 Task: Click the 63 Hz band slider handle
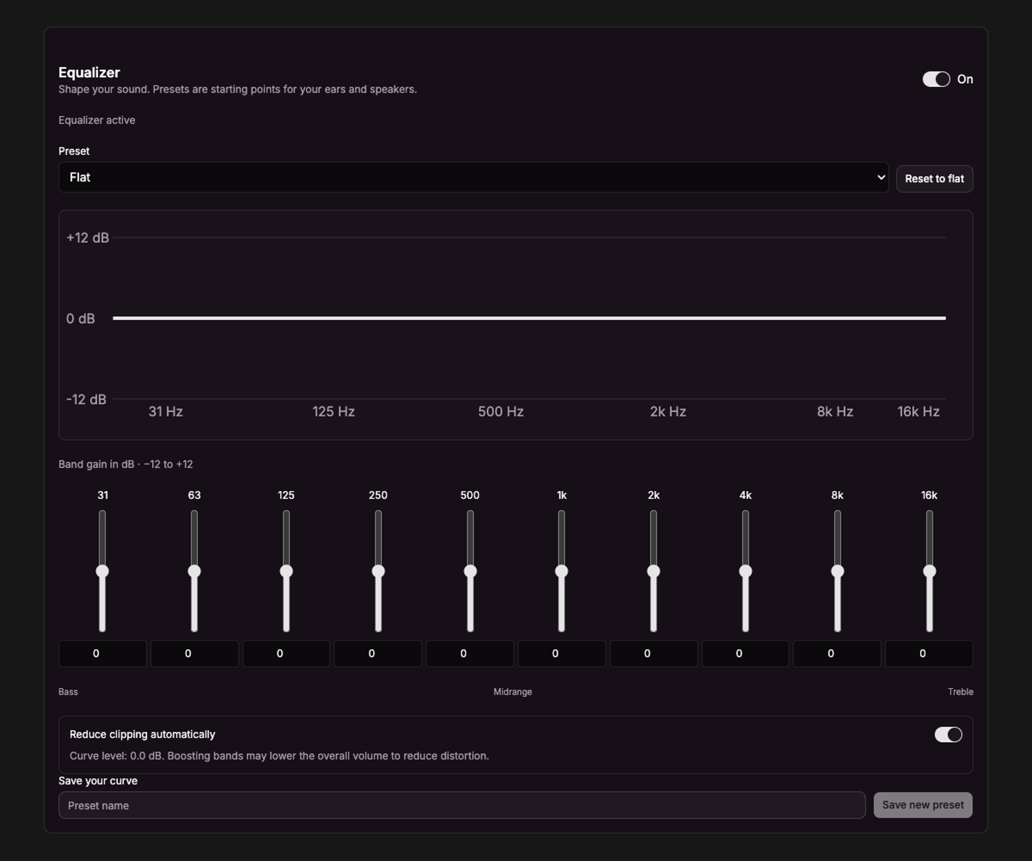194,571
